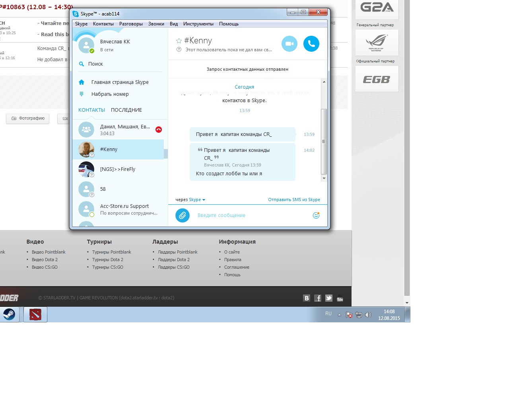Open 'О сайте' footer link

point(232,252)
